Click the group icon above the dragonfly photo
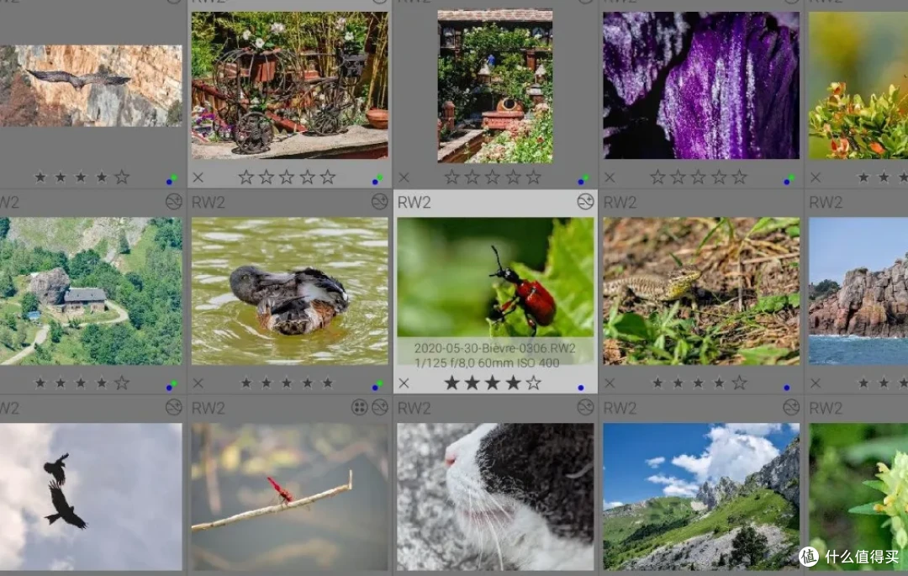908x576 pixels. [x=359, y=407]
